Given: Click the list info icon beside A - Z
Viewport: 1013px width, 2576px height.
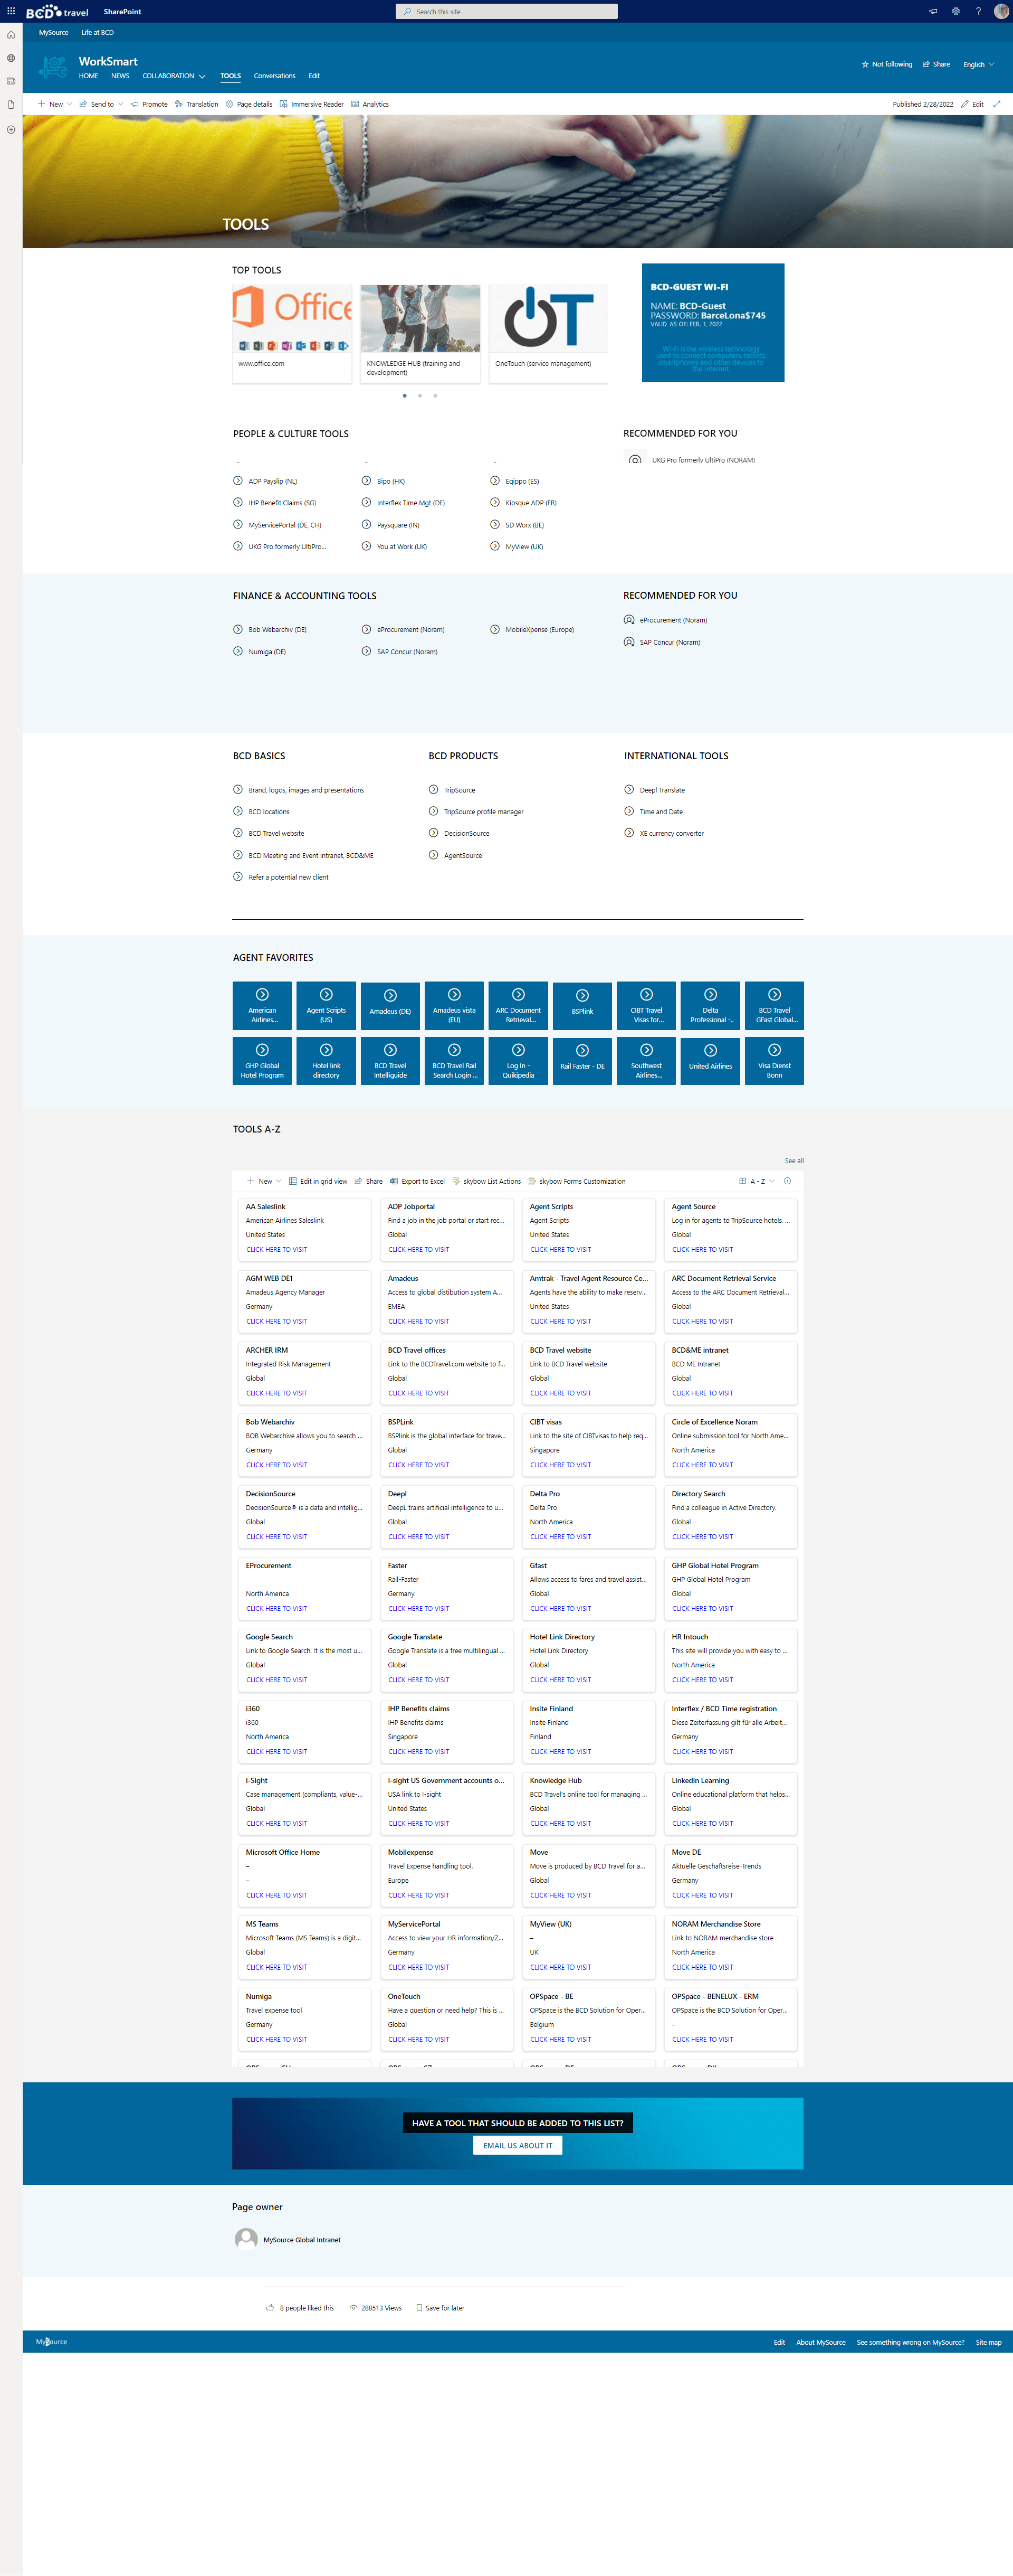Looking at the screenshot, I should coord(787,1181).
